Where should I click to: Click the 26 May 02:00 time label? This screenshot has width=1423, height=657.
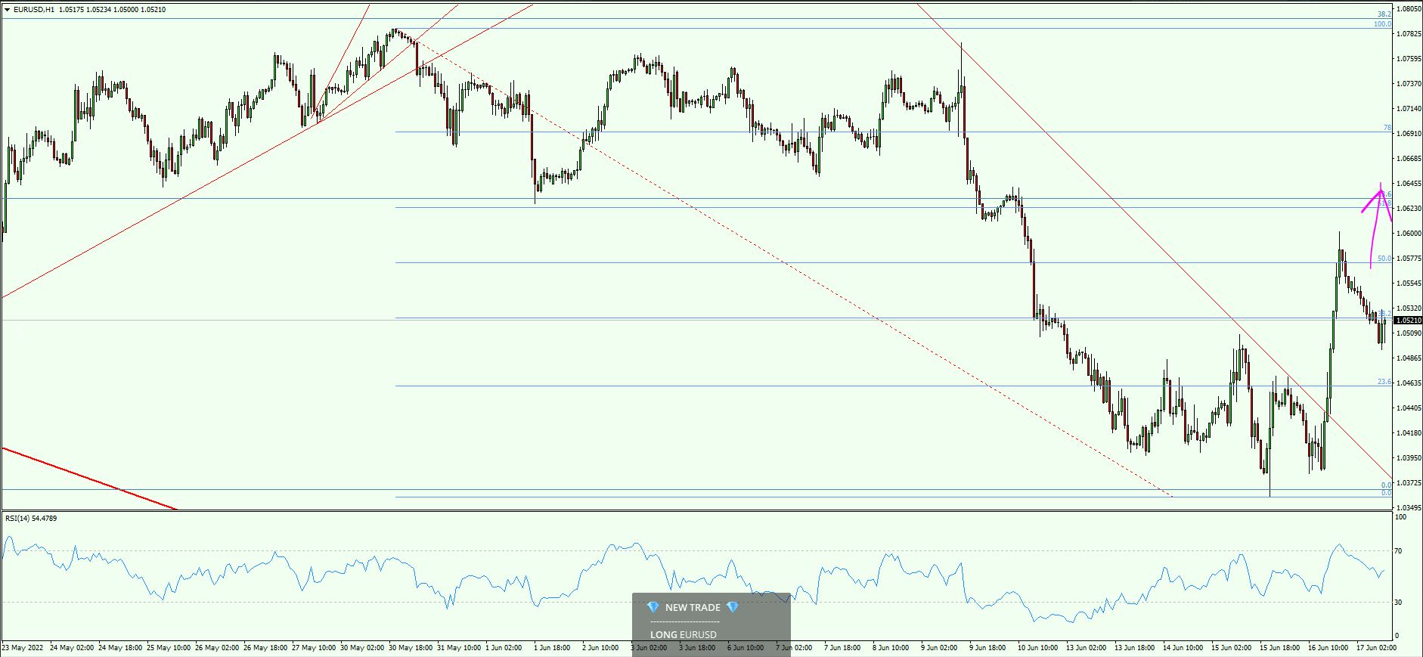(217, 648)
